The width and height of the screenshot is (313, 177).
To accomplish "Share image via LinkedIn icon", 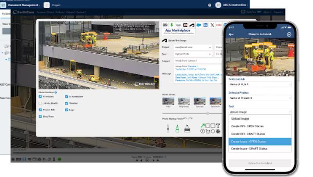I will click(x=205, y=25).
